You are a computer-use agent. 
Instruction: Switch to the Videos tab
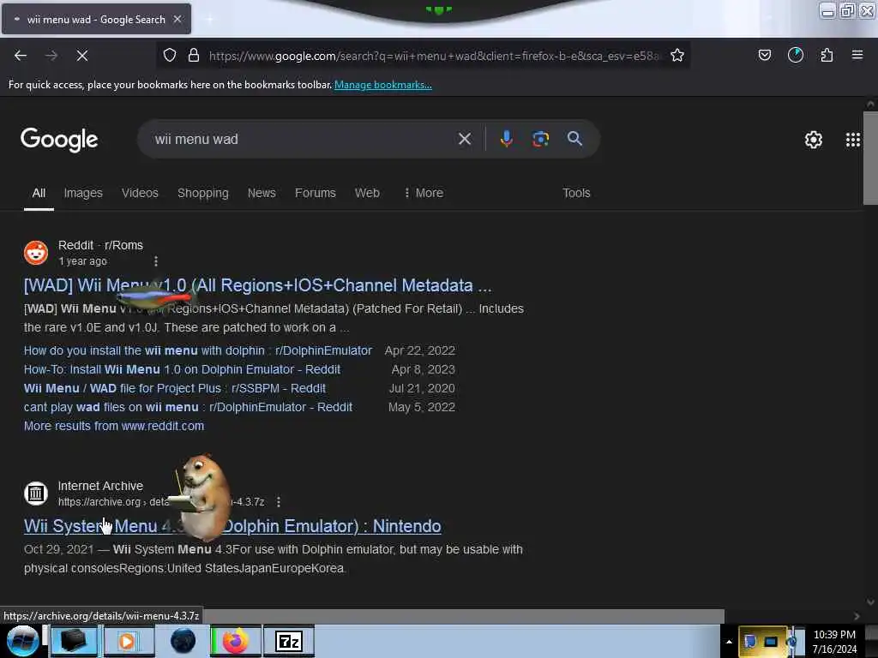pyautogui.click(x=140, y=193)
